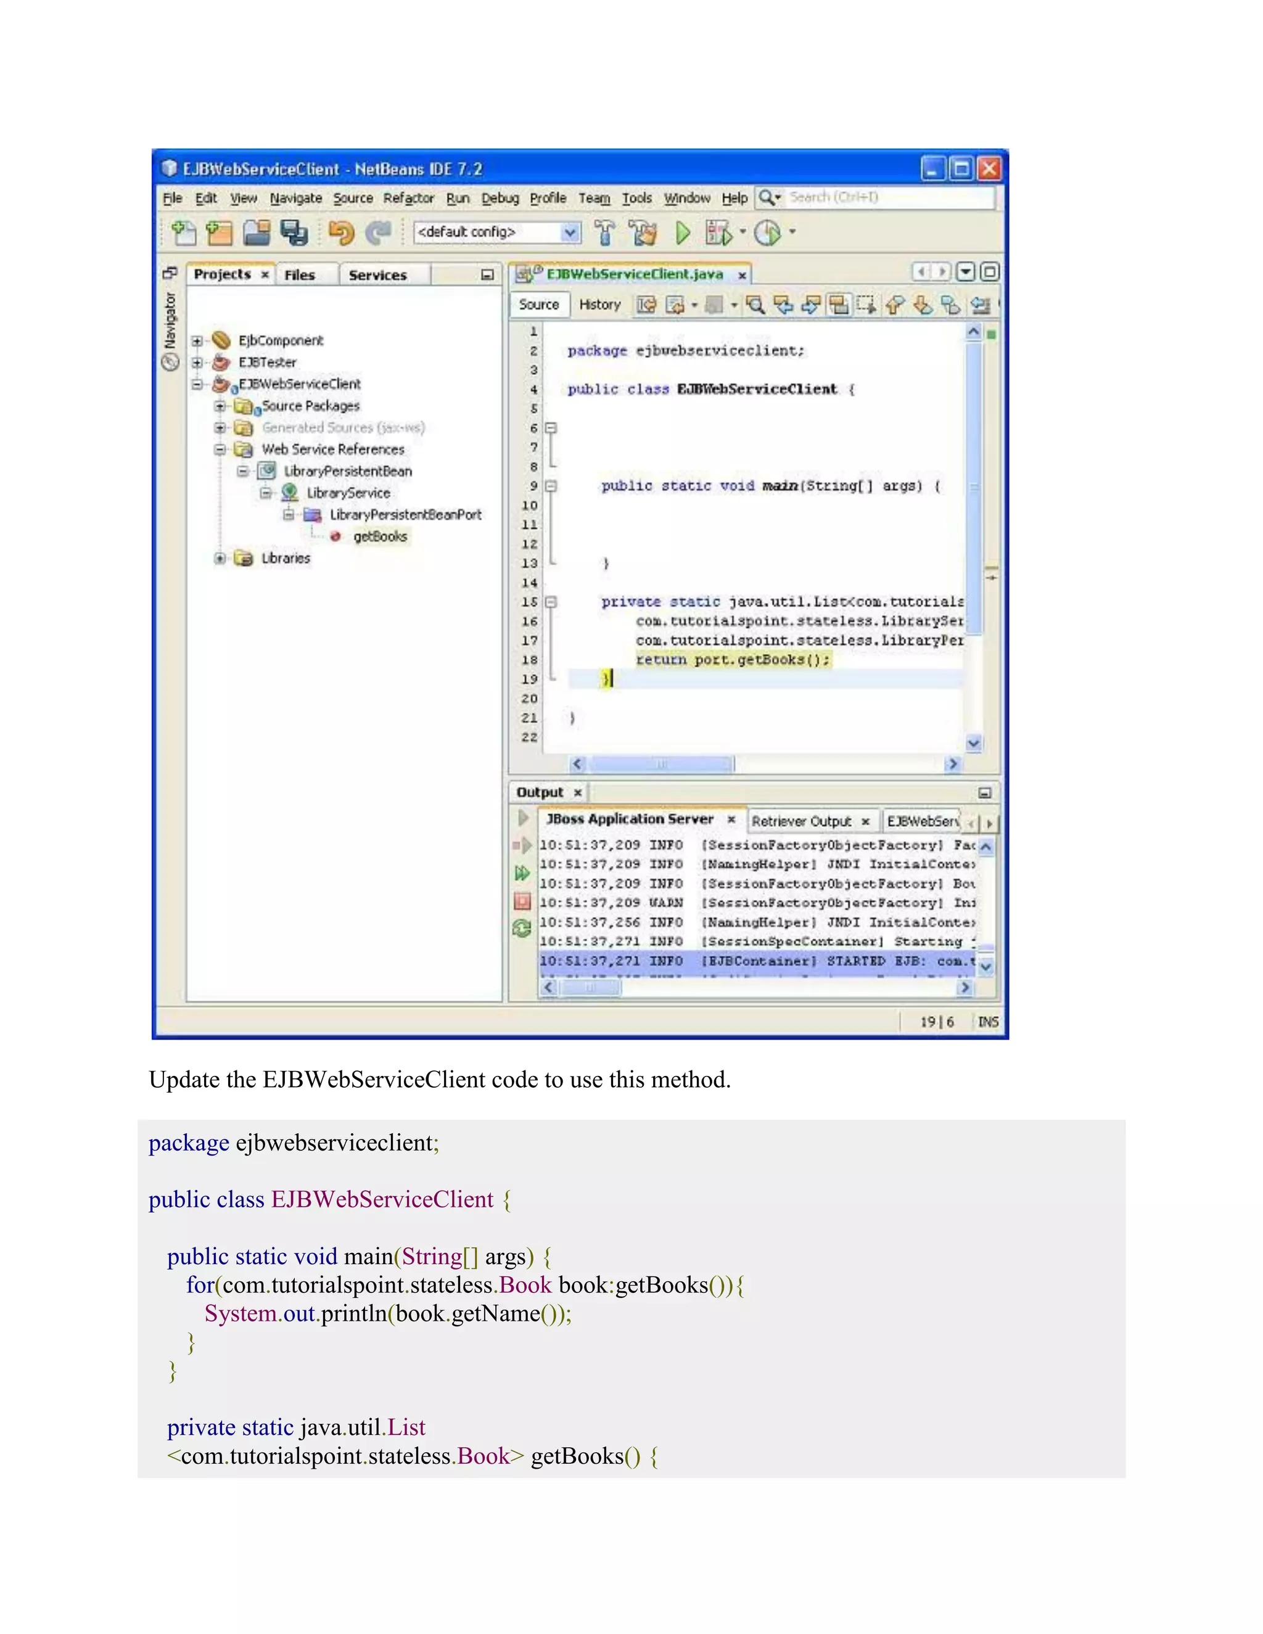Minimize the Output panel
The height and width of the screenshot is (1634, 1263).
(x=985, y=792)
